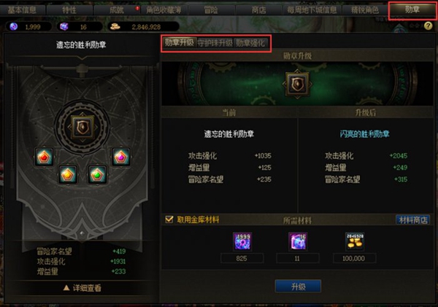Screen dimensions: 438x307
Task: Open the 商店 top menu tab
Action: click(258, 10)
